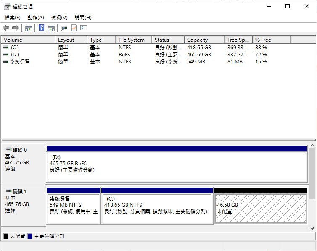Screen dimensions: 317x251
Task: Click the black 未配置 legend swatch
Action: coord(6,236)
